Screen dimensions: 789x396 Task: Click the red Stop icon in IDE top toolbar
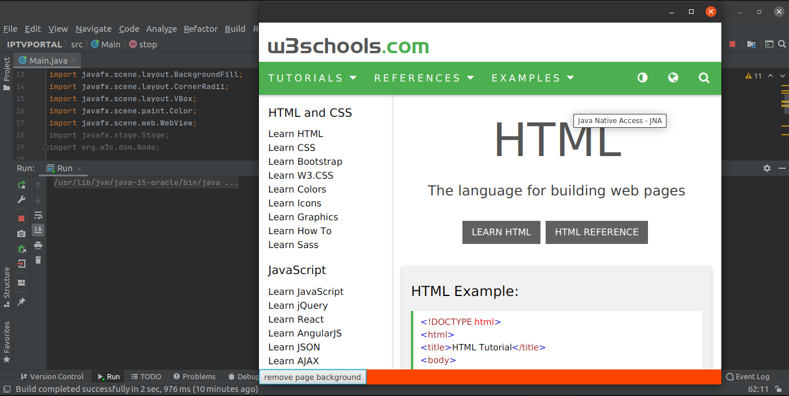tap(732, 44)
